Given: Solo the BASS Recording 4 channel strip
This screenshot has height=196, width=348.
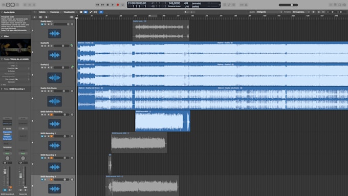Looking at the screenshot, I should pos(10,190).
